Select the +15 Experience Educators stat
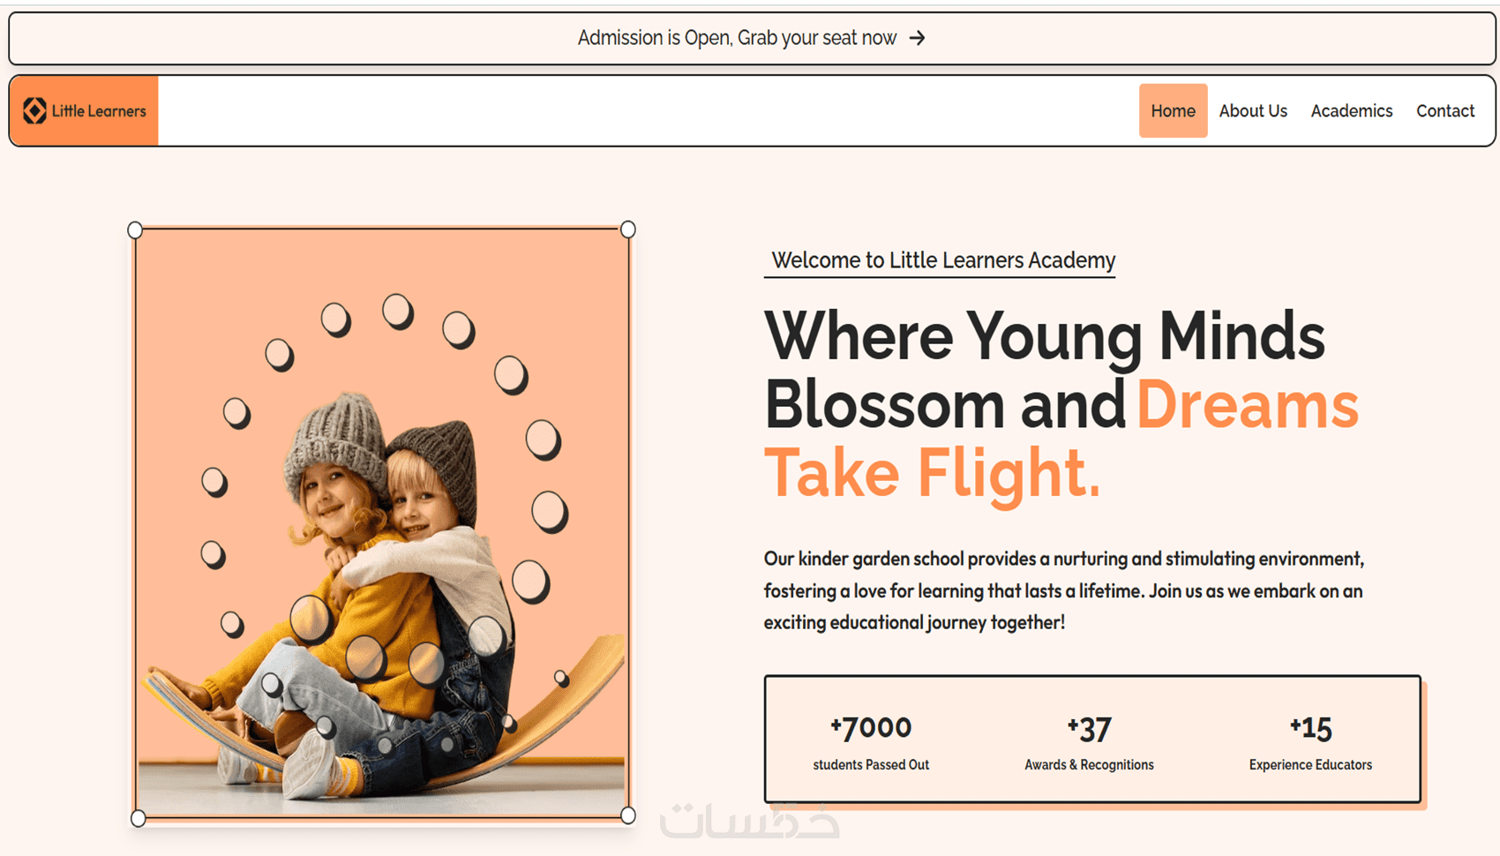1500x856 pixels. 1310,741
